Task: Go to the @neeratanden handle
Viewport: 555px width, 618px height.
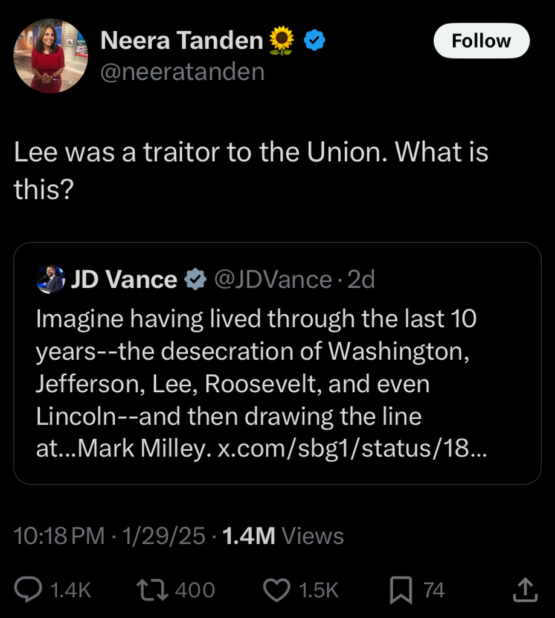Action: 182,72
